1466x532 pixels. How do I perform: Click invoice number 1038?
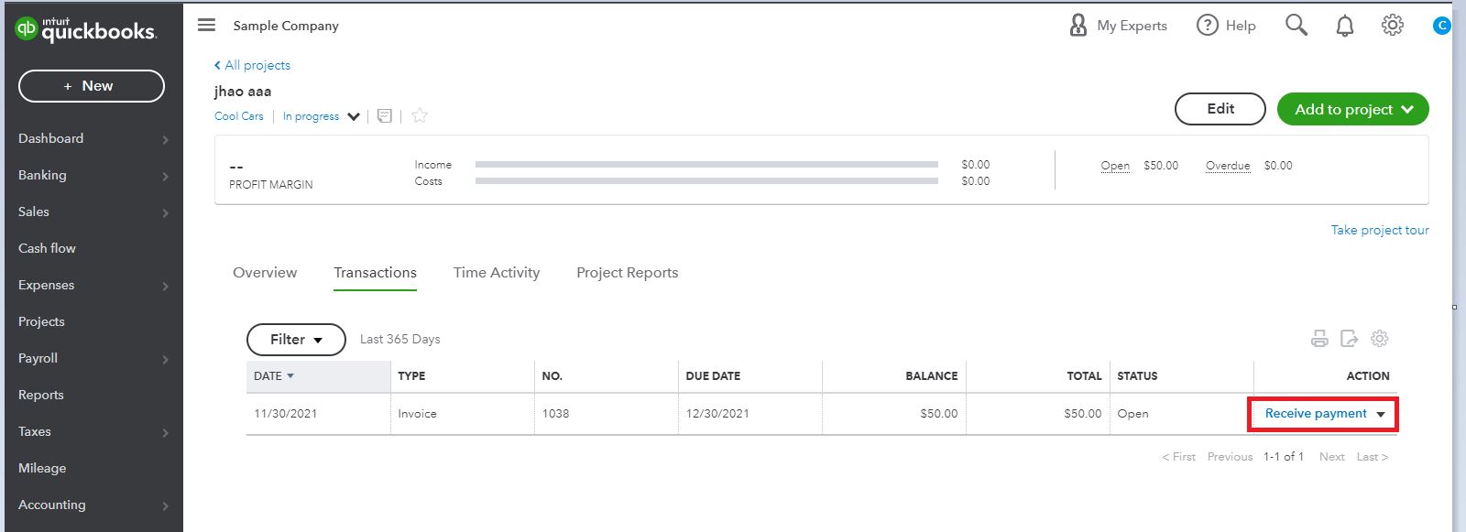coord(555,414)
